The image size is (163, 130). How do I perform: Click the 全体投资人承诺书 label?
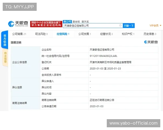click(51, 75)
